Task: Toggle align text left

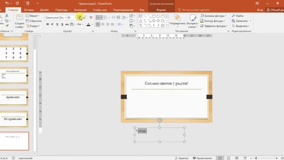Action: (98, 24)
